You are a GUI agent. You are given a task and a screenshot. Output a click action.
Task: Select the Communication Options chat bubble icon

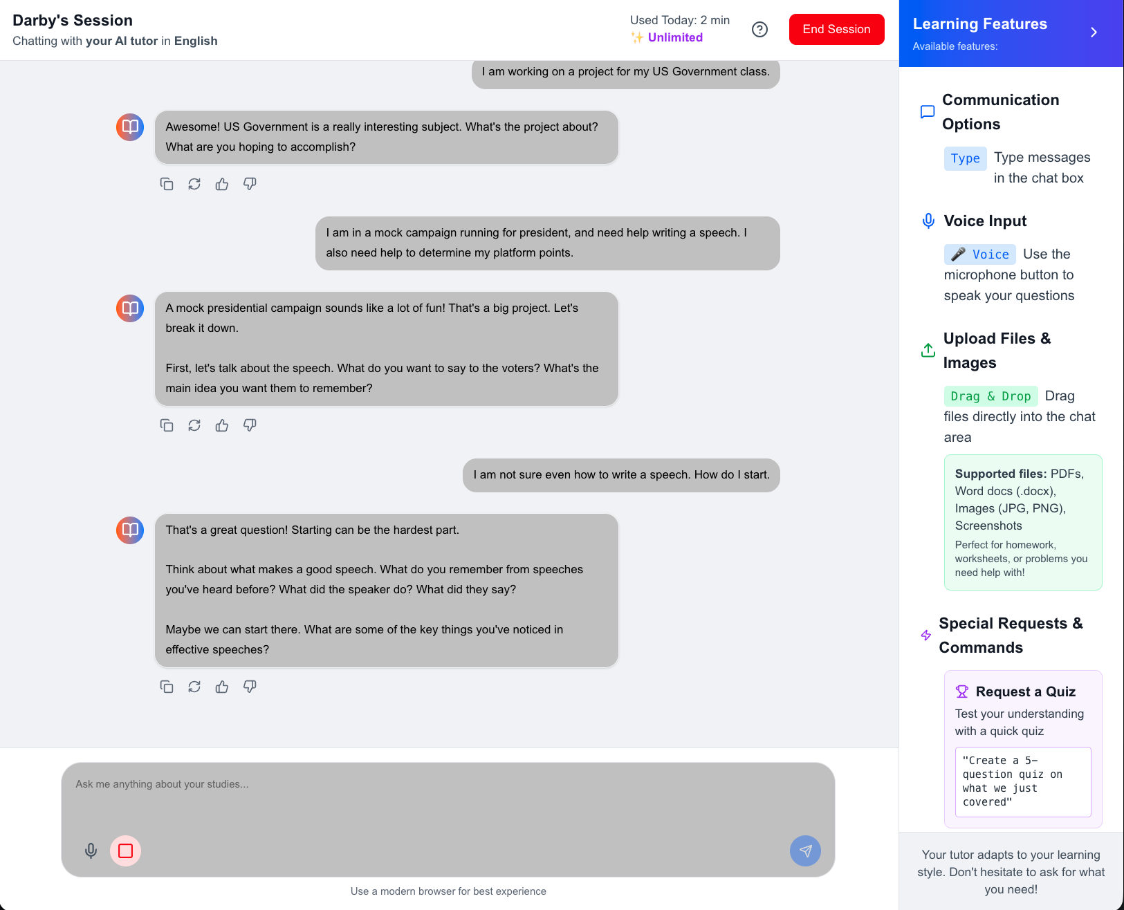[927, 111]
